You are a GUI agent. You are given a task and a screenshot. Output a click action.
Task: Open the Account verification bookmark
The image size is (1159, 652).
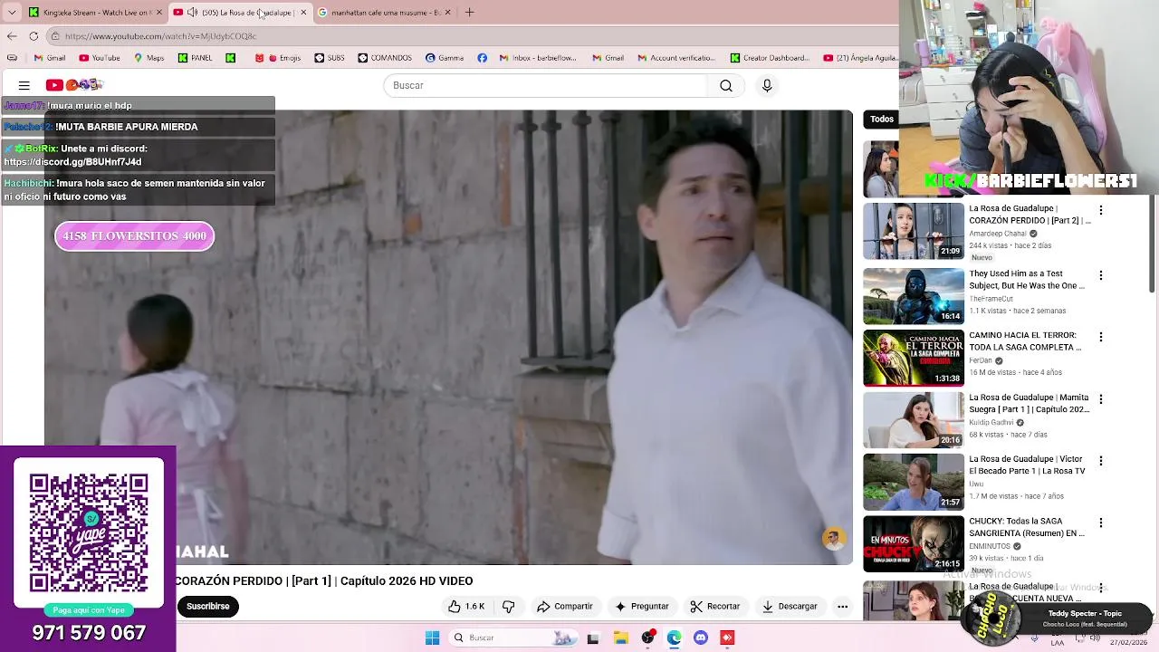click(x=676, y=58)
